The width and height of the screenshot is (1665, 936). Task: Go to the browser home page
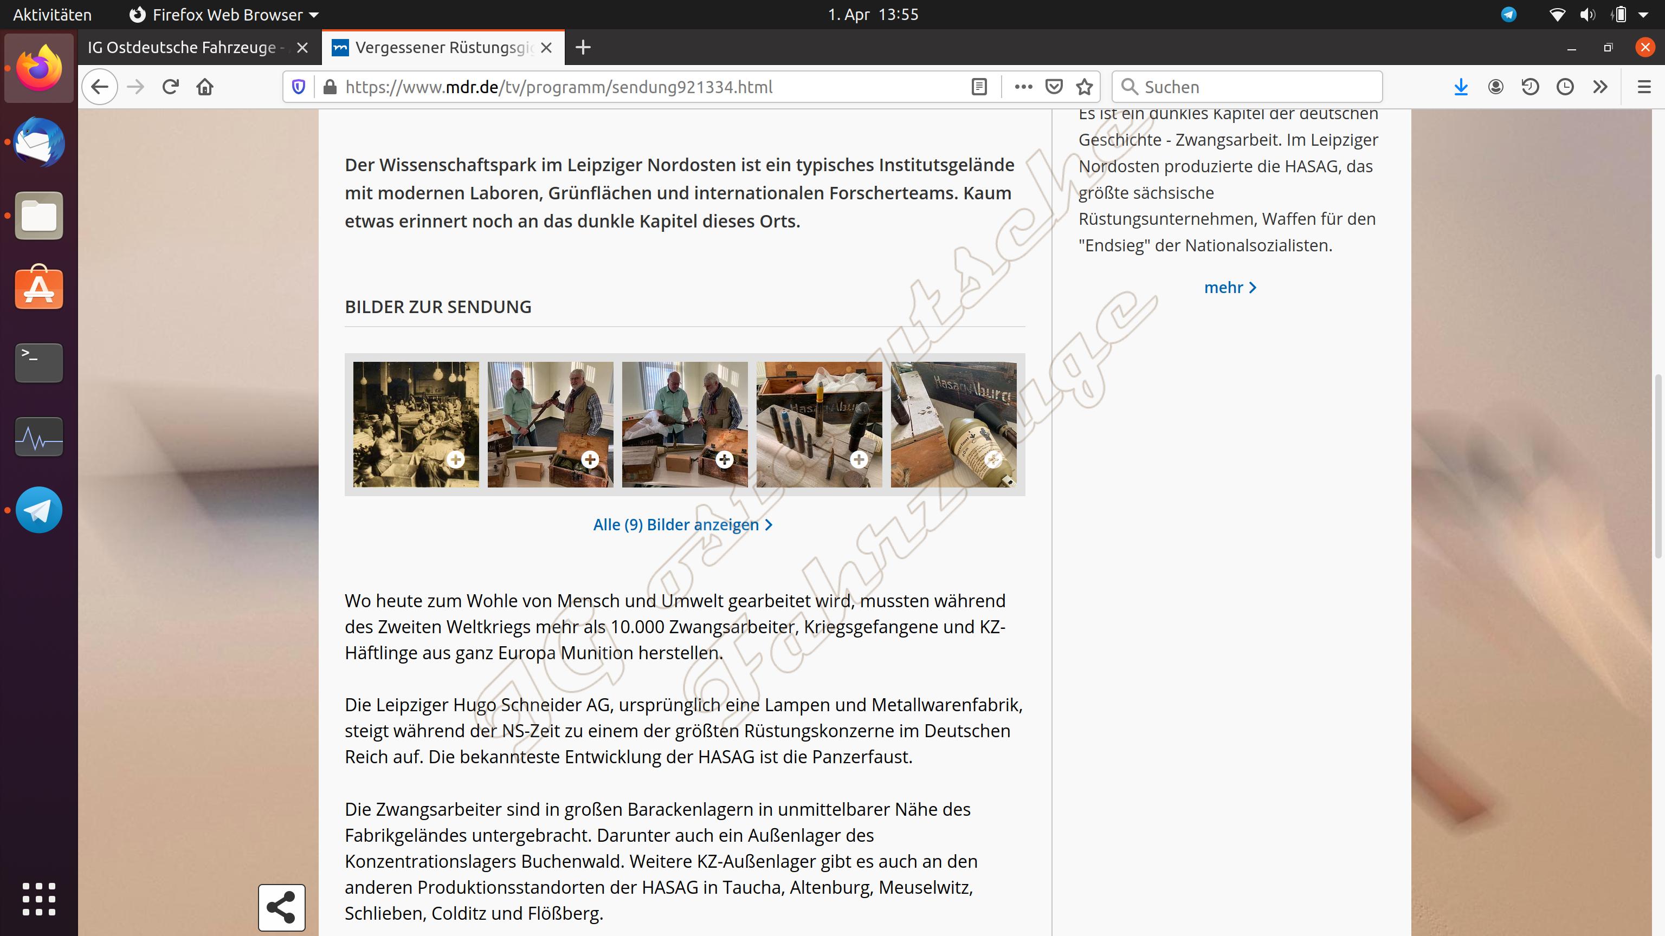(x=205, y=87)
